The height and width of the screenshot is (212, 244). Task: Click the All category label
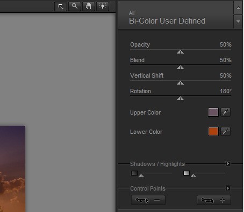pyautogui.click(x=132, y=13)
